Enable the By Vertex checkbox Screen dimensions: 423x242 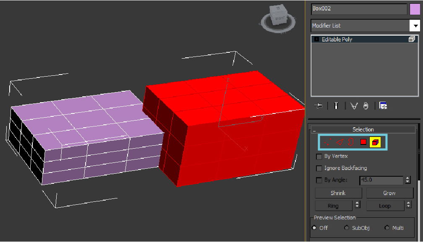[319, 156]
